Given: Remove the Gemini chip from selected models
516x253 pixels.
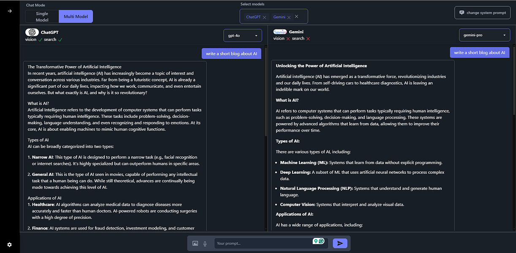Looking at the screenshot, I should tap(289, 17).
